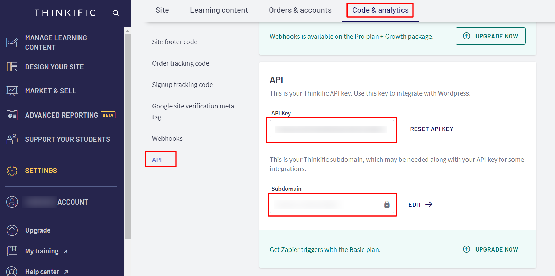Viewport: 555px width, 276px height.
Task: Click RESET API KEY
Action: [432, 129]
